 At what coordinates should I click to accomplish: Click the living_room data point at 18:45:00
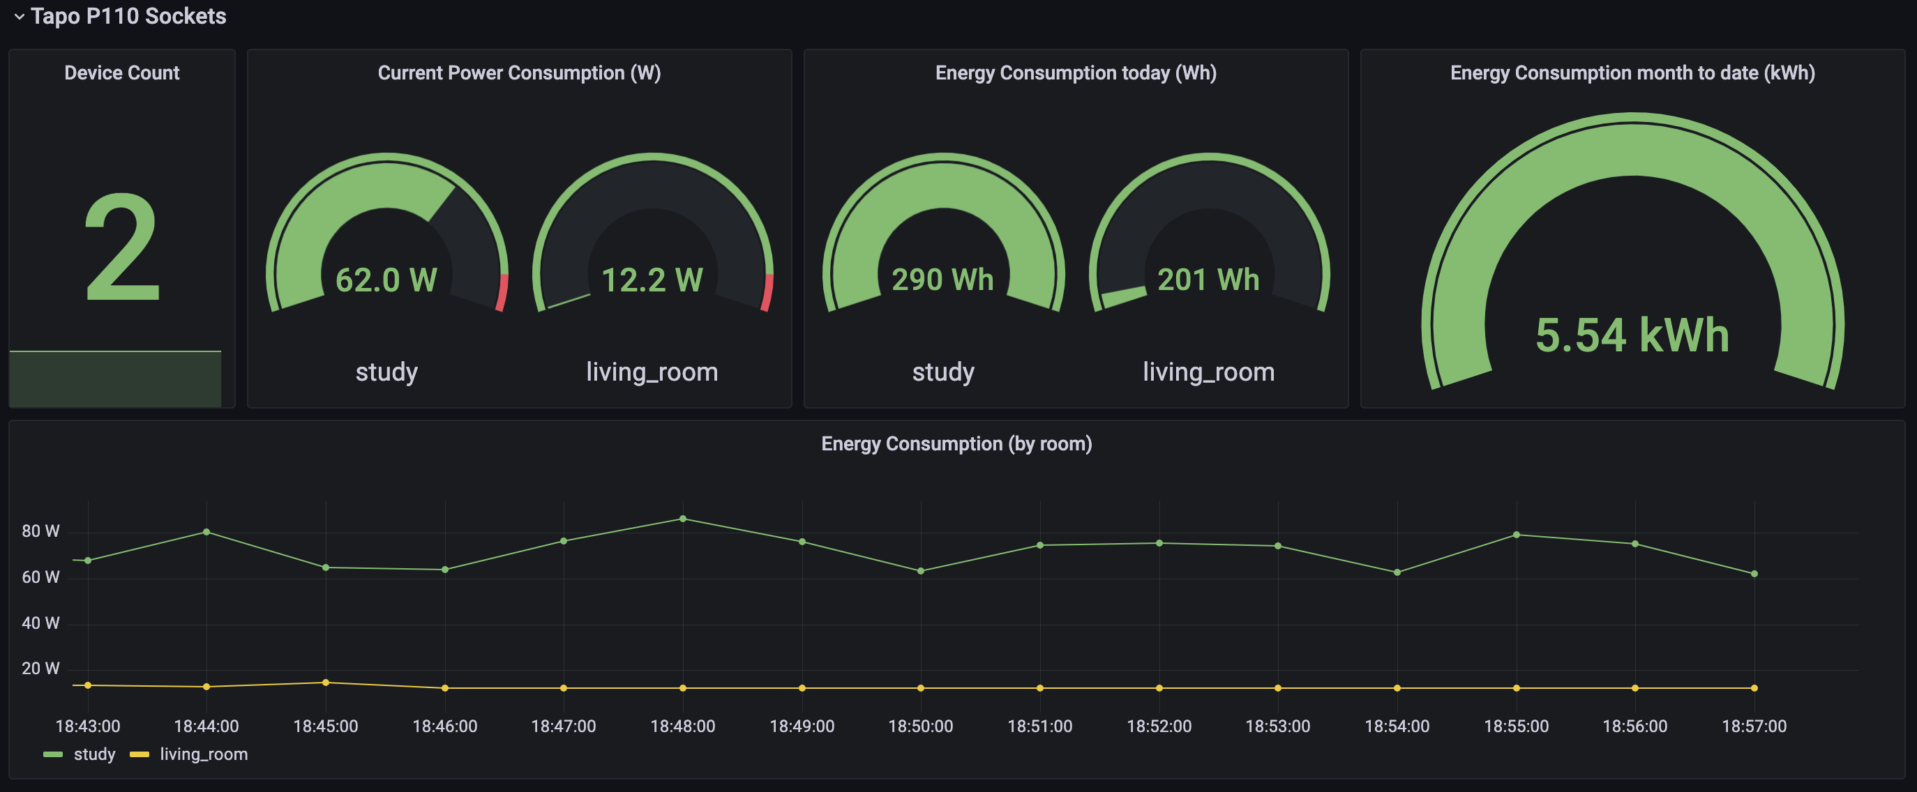(x=325, y=683)
